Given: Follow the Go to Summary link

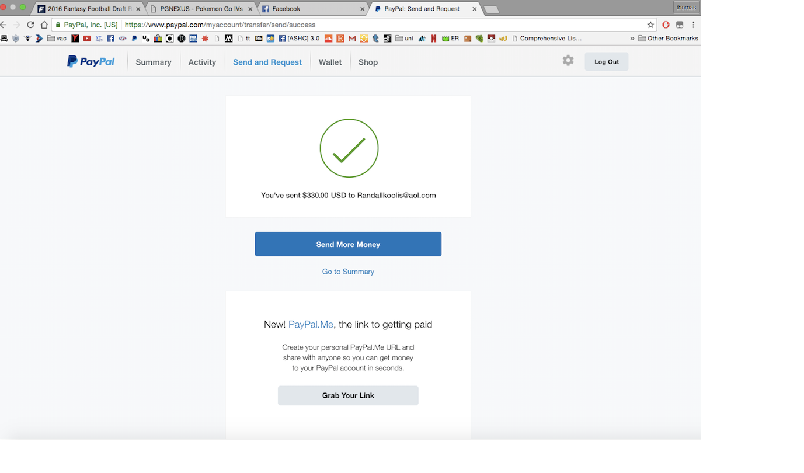Looking at the screenshot, I should 348,272.
